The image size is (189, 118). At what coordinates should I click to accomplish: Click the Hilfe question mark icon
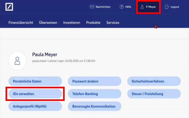pyautogui.click(x=122, y=7)
